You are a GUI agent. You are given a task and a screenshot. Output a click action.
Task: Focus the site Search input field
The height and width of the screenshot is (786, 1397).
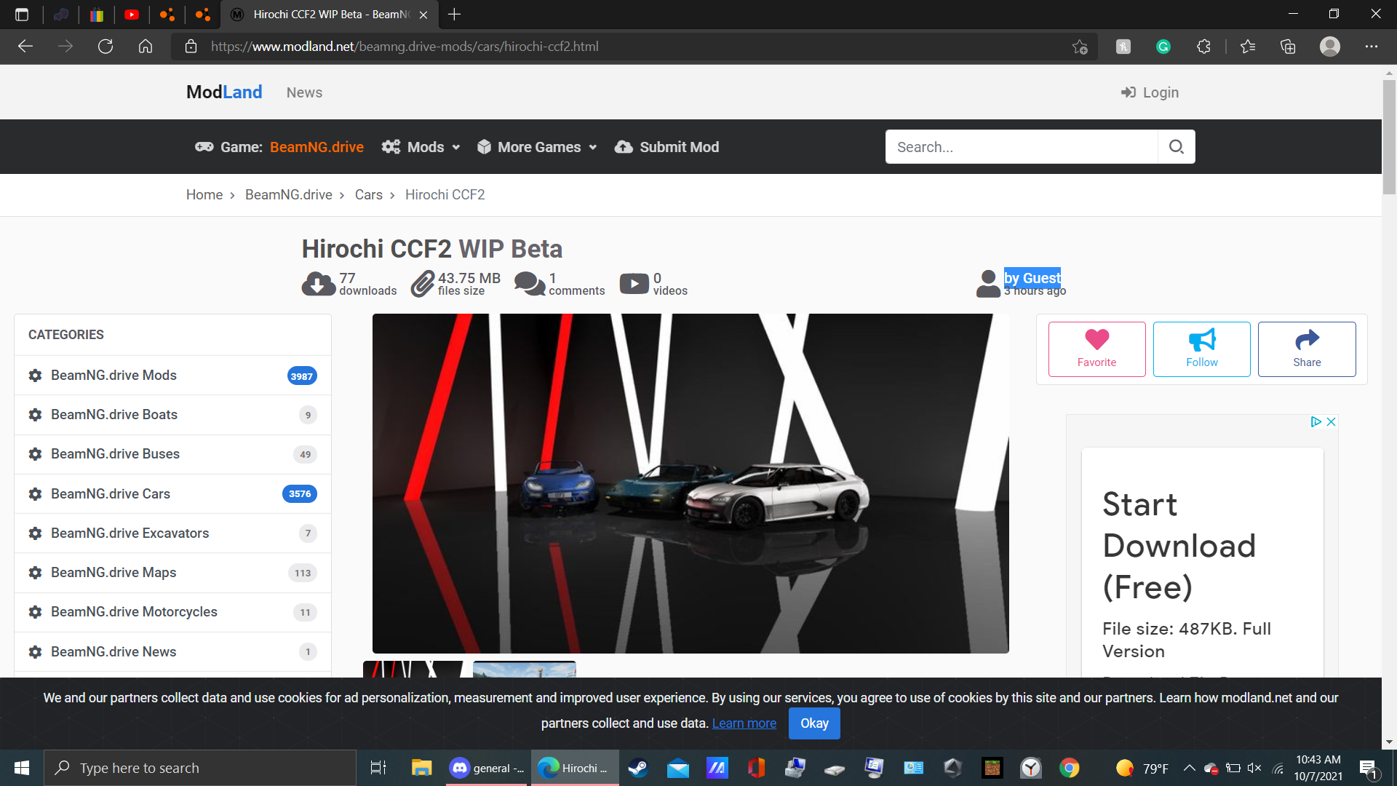click(1022, 147)
